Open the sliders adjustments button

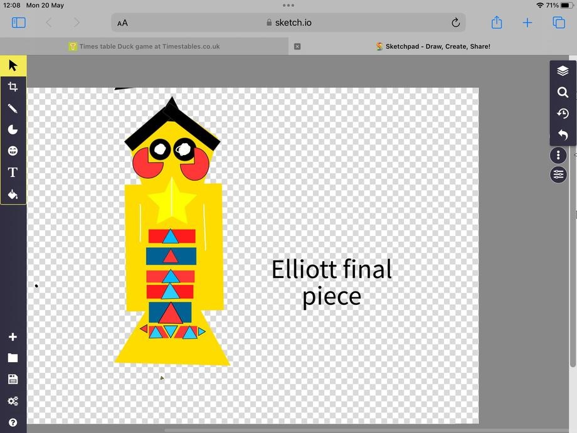[558, 174]
